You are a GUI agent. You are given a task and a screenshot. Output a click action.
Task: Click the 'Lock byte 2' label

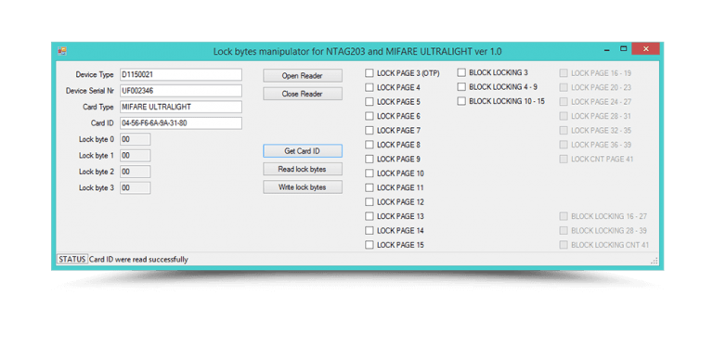coord(96,172)
